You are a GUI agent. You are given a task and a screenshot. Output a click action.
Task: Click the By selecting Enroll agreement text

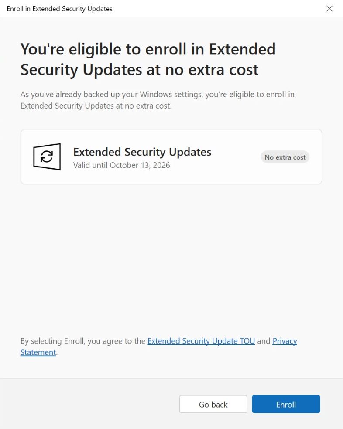[x=83, y=341]
